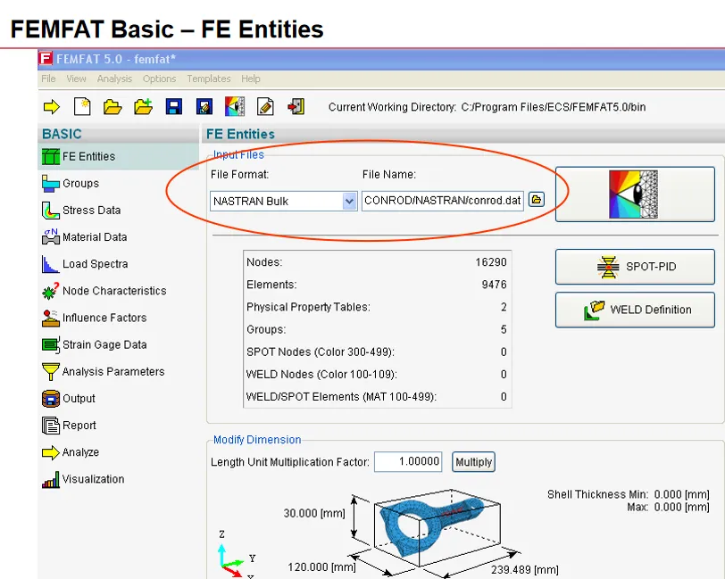Click the Multiply button
This screenshot has height=579, width=725.
pos(473,462)
